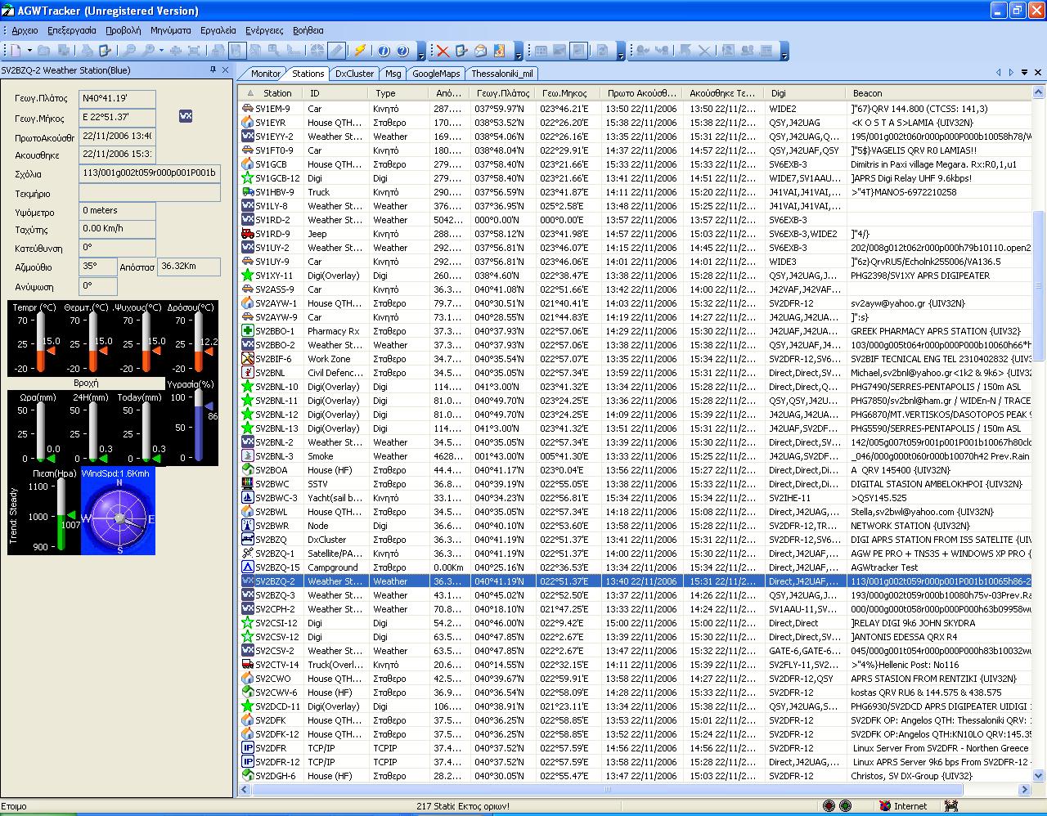Click the yacht icon of SV2BWC-3
This screenshot has width=1047, height=816.
[248, 498]
